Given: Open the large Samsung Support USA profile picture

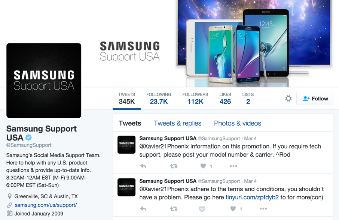Looking at the screenshot, I should point(44,81).
